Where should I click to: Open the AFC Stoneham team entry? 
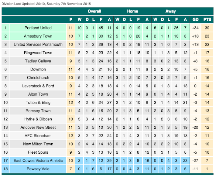pos(38,136)
